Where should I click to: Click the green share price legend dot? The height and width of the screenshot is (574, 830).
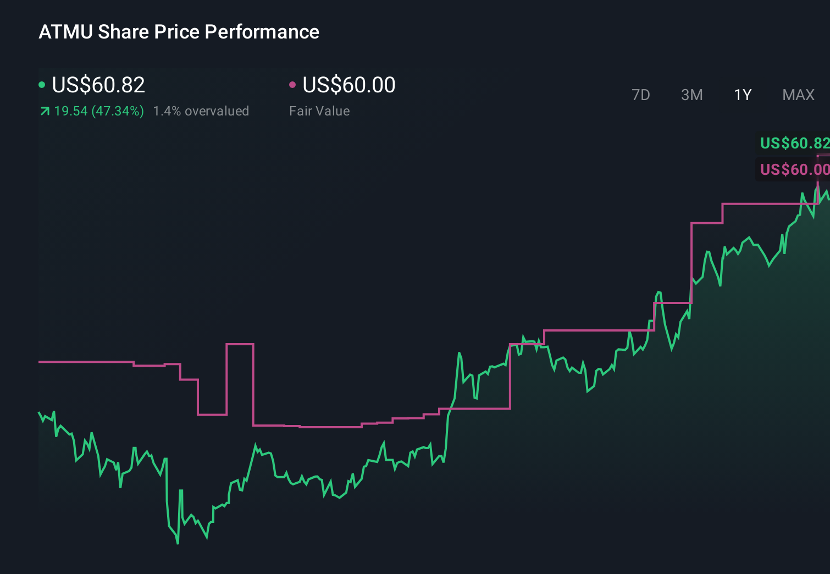43,84
